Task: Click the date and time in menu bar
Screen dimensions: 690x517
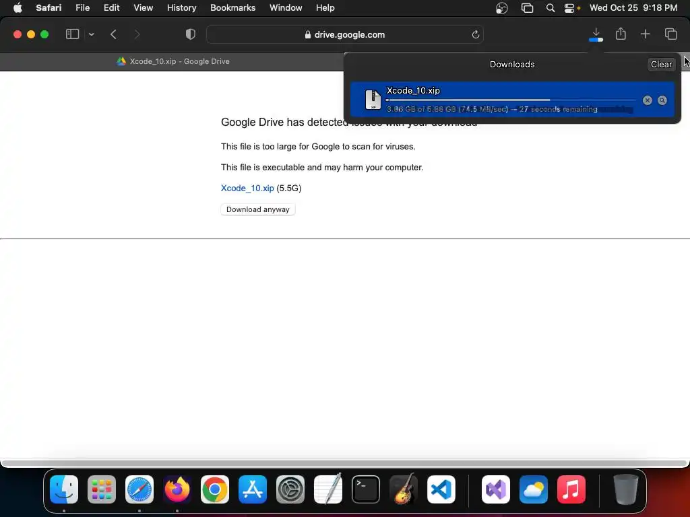Action: tap(633, 8)
